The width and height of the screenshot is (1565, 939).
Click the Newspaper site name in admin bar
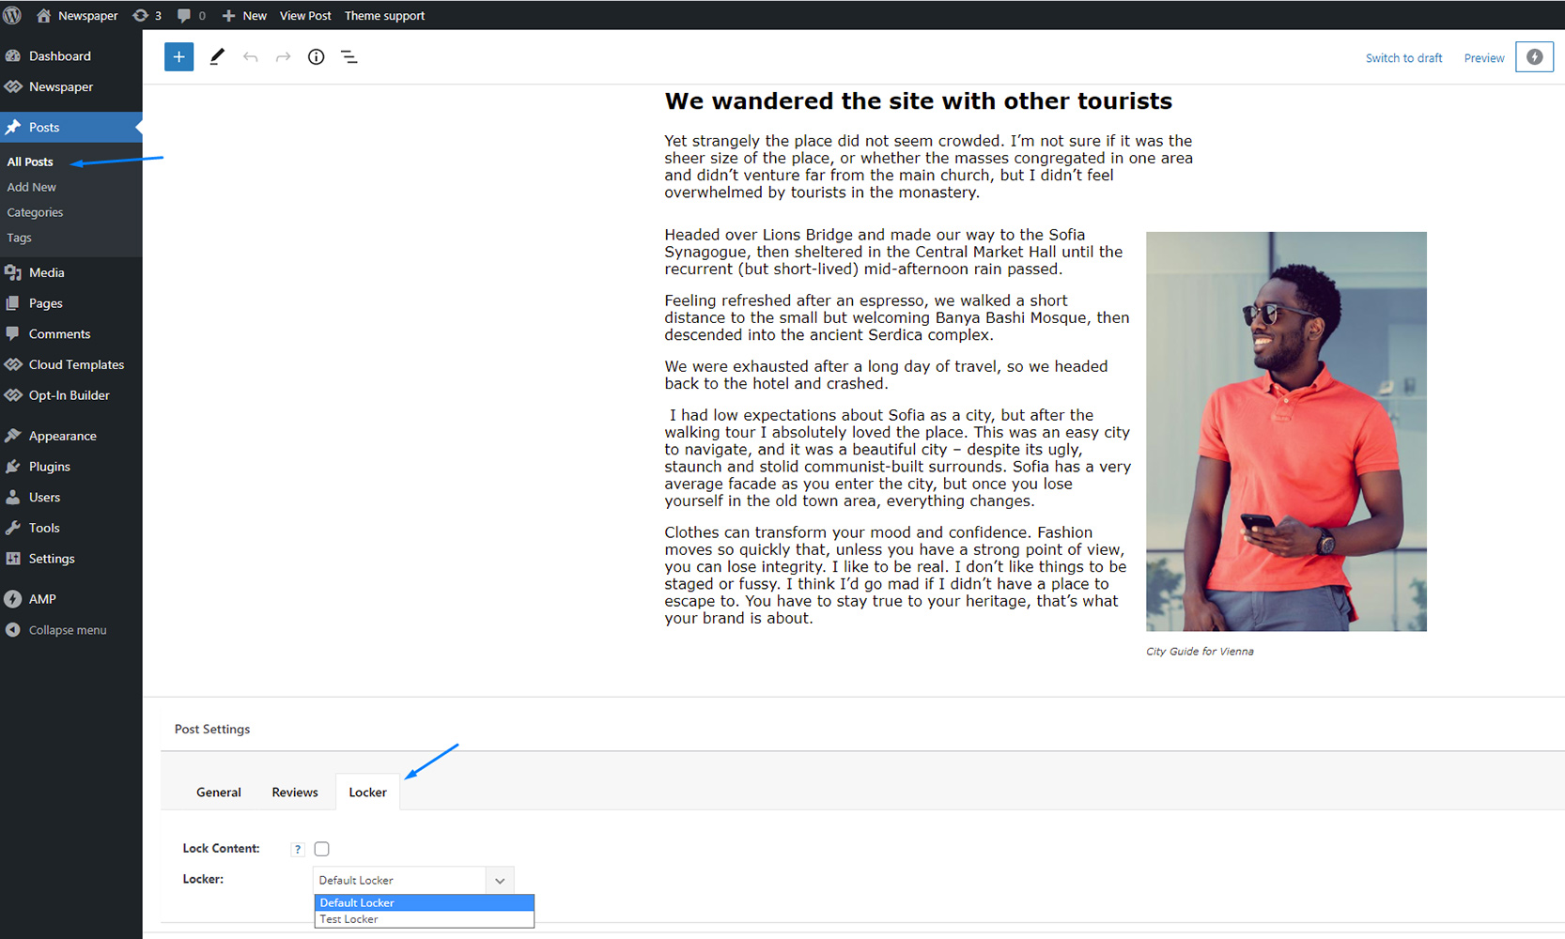point(88,15)
